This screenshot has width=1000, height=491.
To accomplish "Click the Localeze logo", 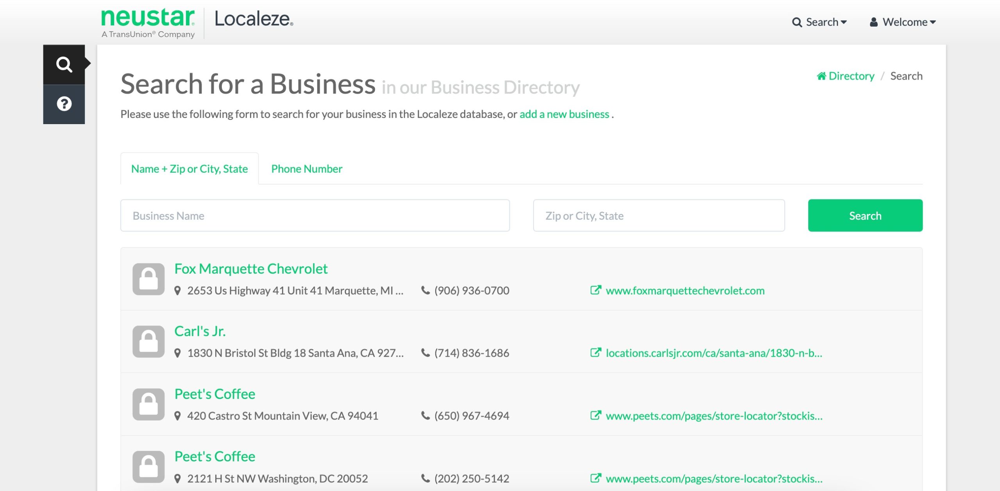I will 254,19.
